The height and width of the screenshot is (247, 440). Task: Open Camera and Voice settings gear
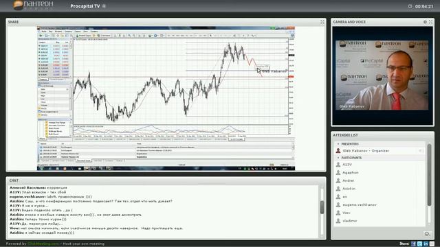coord(425,22)
